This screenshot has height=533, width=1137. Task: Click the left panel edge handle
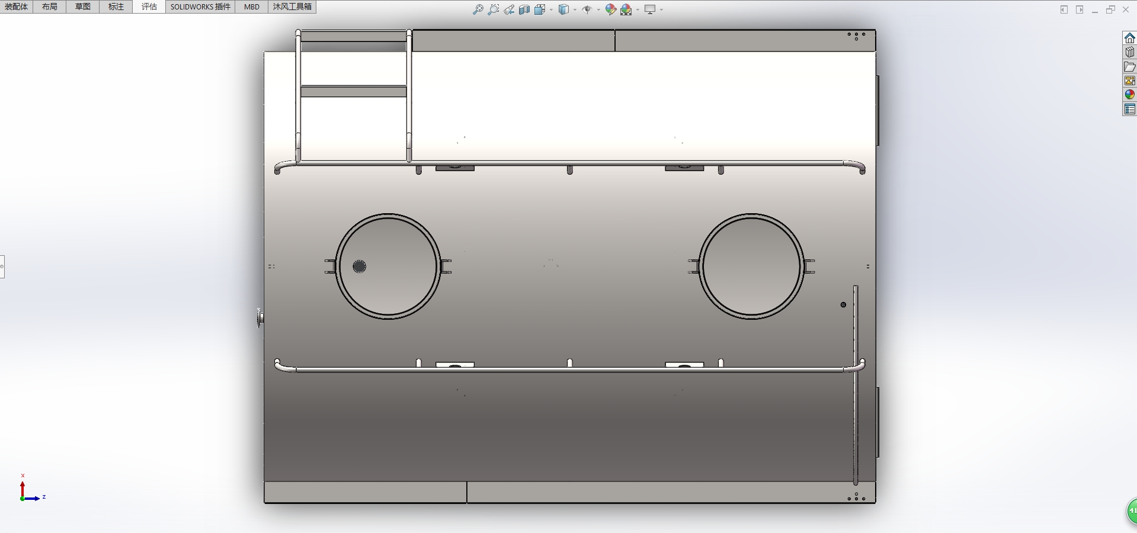pyautogui.click(x=2, y=266)
